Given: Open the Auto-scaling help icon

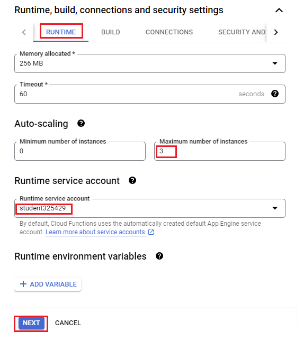Looking at the screenshot, I should (x=81, y=123).
